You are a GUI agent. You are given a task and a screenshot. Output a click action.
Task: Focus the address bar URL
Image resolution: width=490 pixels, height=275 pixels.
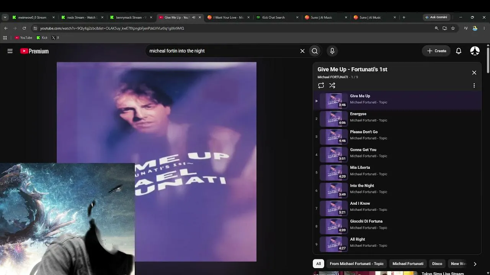pyautogui.click(x=112, y=28)
